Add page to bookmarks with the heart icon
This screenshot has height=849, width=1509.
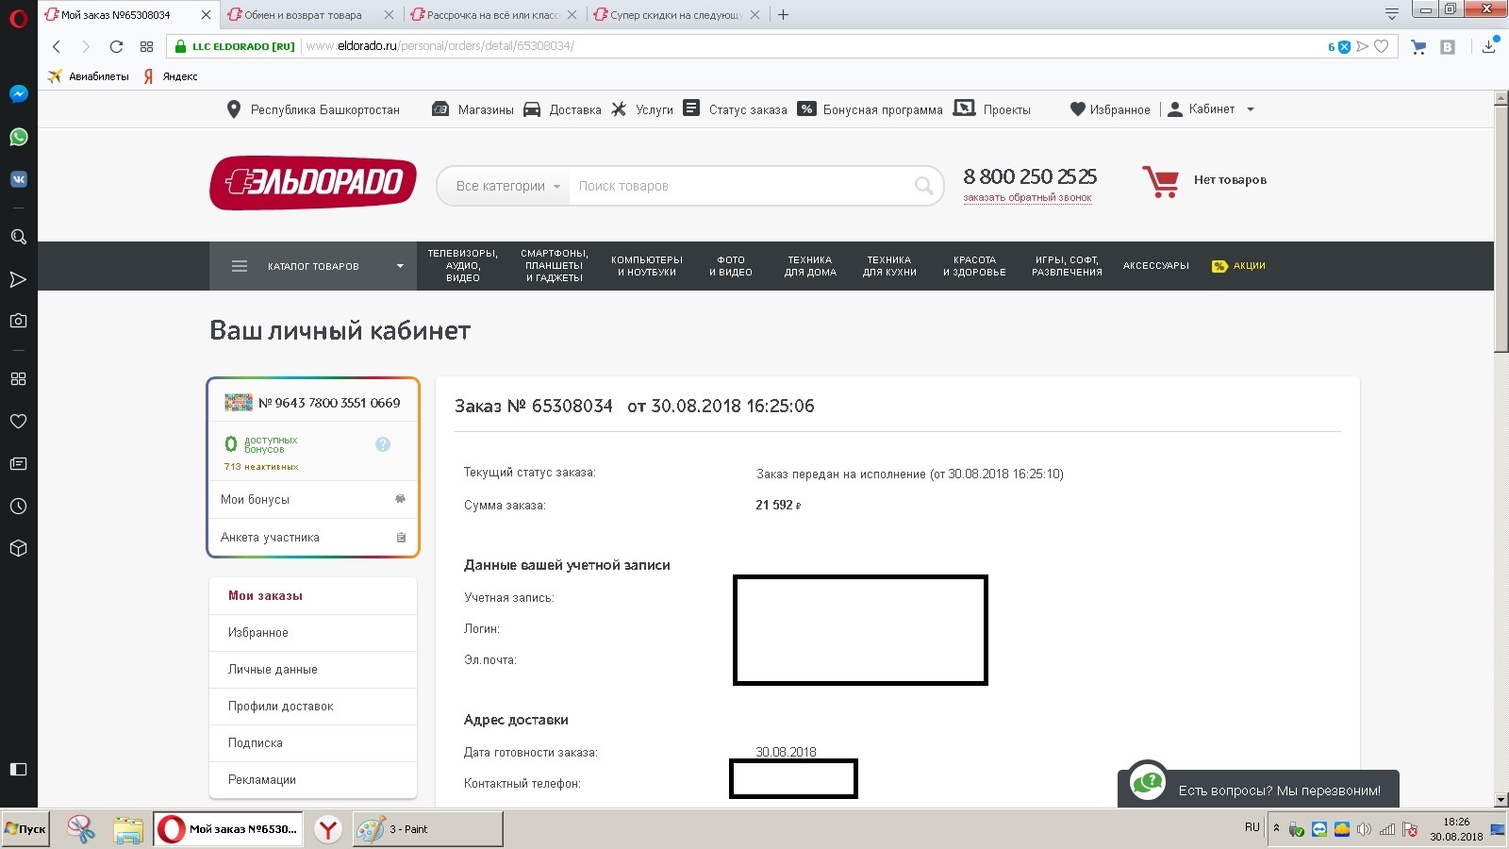[1382, 46]
